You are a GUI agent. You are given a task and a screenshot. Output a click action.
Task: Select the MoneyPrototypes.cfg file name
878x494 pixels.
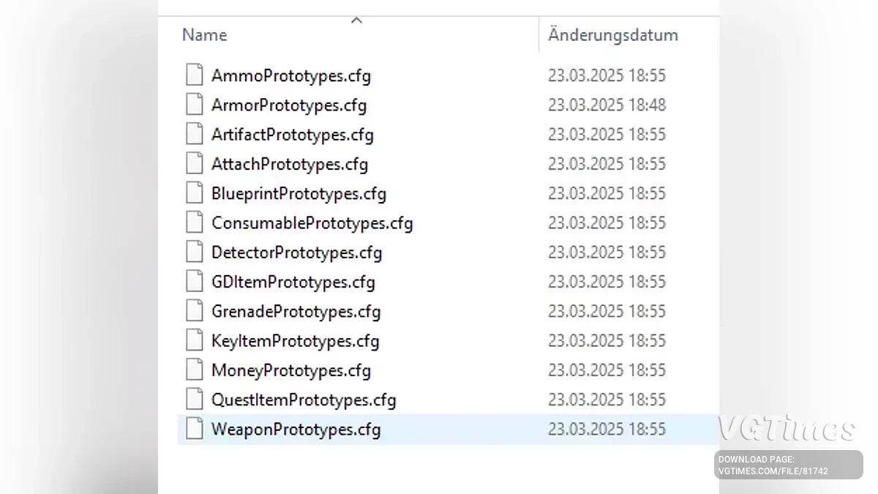tap(290, 370)
